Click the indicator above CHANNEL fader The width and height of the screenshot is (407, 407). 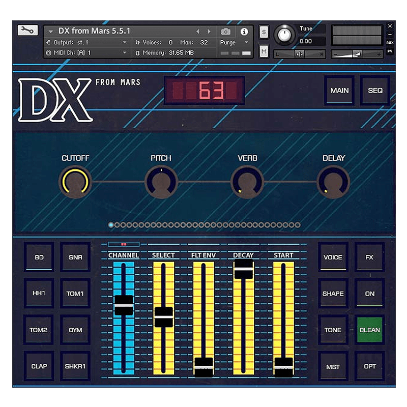[124, 244]
